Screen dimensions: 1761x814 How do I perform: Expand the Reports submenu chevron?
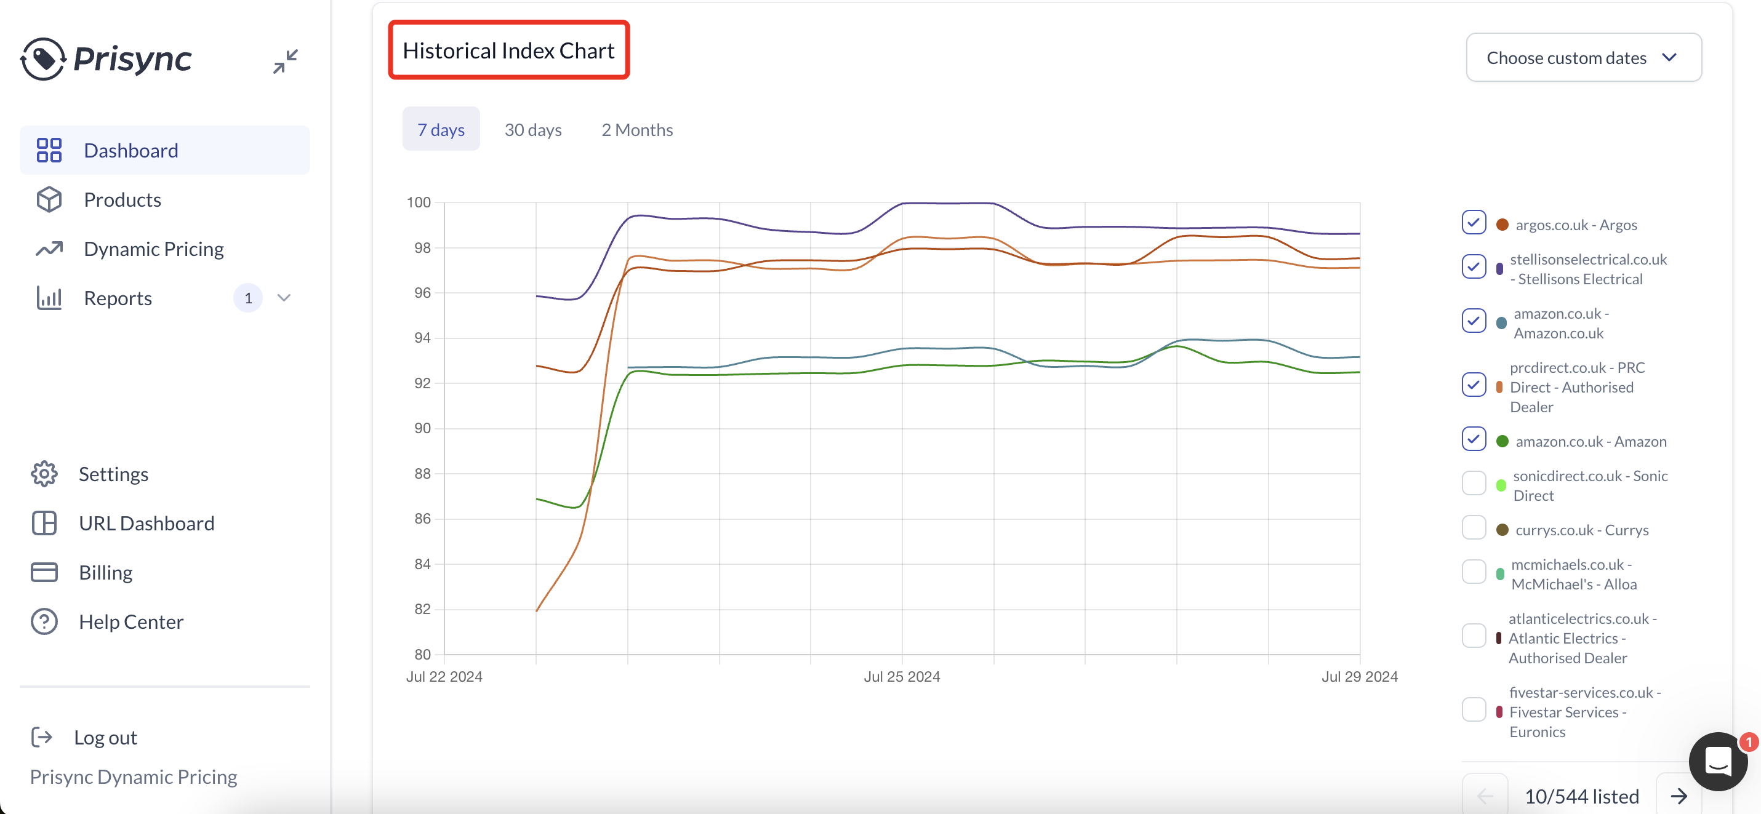click(x=284, y=298)
